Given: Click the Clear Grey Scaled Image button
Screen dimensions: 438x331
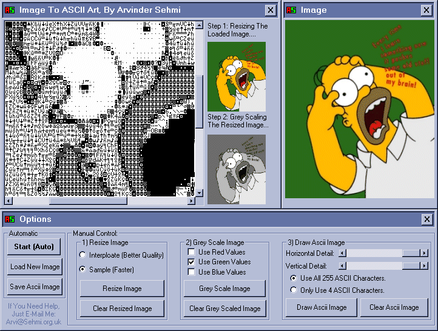Looking at the screenshot, I should (224, 309).
